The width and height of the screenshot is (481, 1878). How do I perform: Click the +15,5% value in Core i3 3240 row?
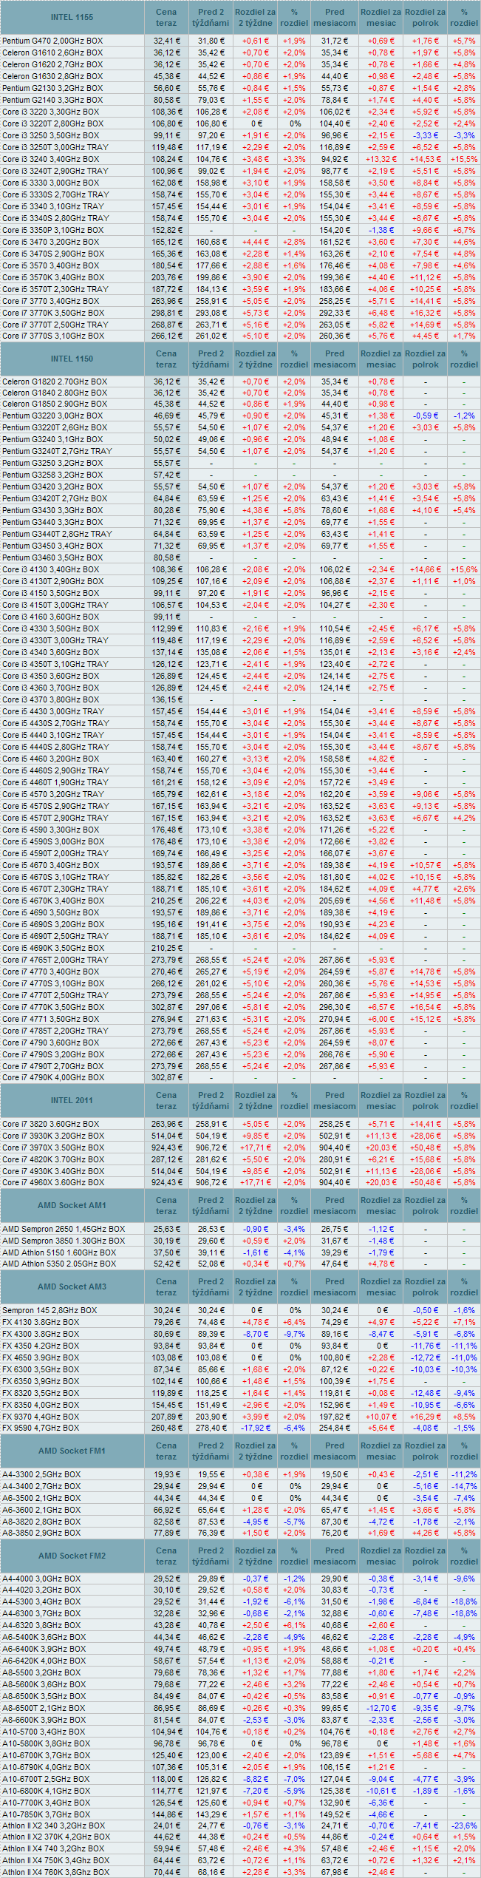click(464, 159)
